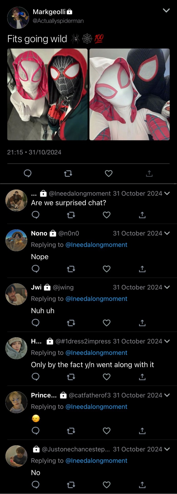Image resolution: width=177 pixels, height=494 pixels.
Task: Like the smirk emoji reply
Action: [x=106, y=431]
